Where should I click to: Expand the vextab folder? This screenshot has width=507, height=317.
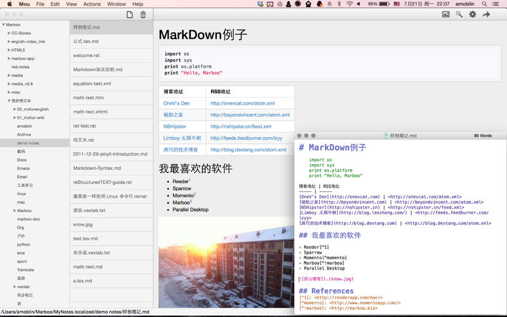15,287
